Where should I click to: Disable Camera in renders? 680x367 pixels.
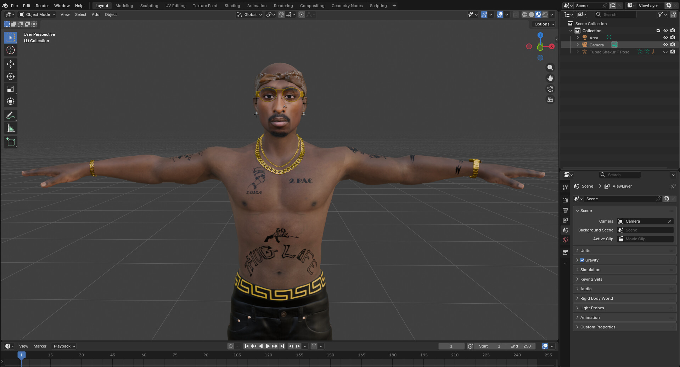click(673, 45)
